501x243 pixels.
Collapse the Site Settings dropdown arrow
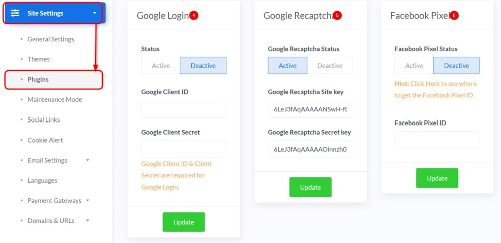point(94,13)
